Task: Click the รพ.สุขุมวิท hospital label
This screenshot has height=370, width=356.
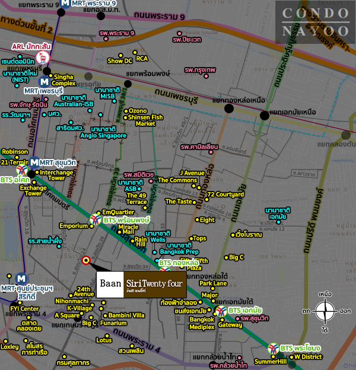Action: [255, 318]
